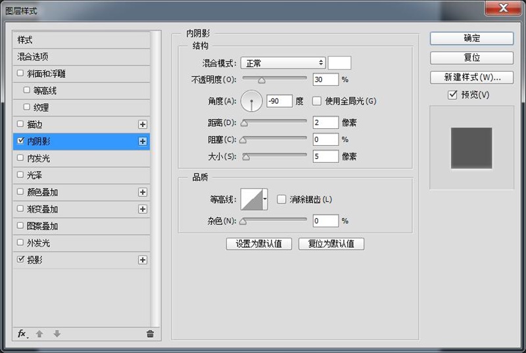526x353 pixels.
Task: Click the 杂色 slider handle
Action: coord(243,222)
